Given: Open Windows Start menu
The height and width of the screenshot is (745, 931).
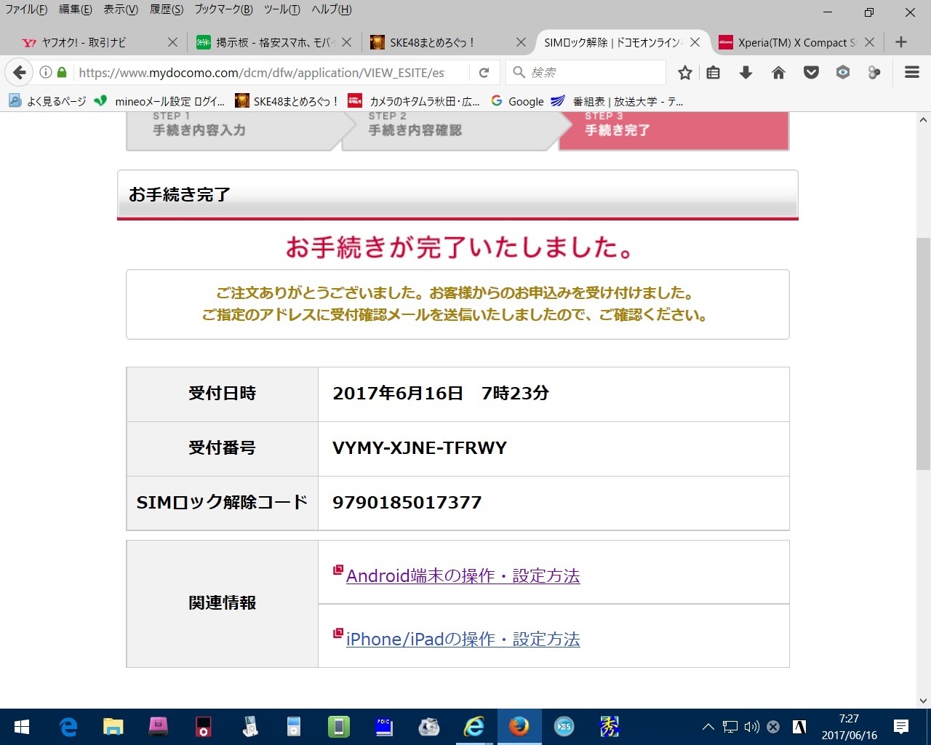Looking at the screenshot, I should coord(22,726).
